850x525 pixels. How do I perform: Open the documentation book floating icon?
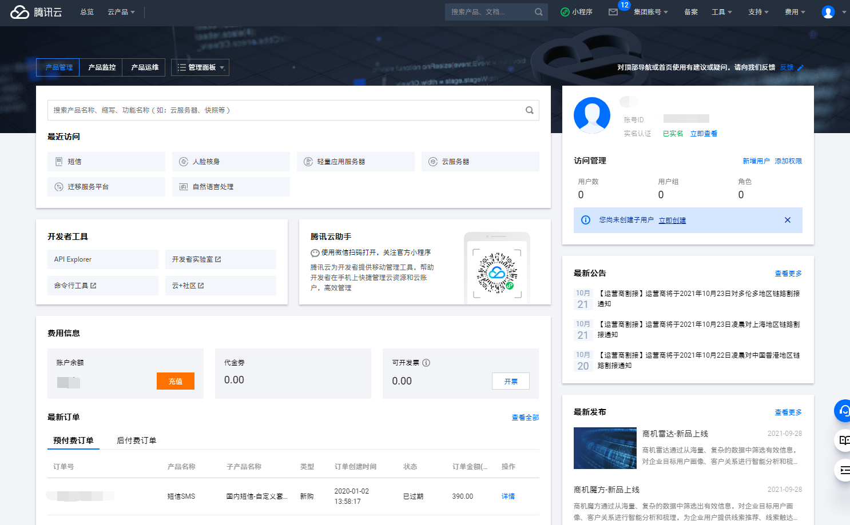coord(843,440)
